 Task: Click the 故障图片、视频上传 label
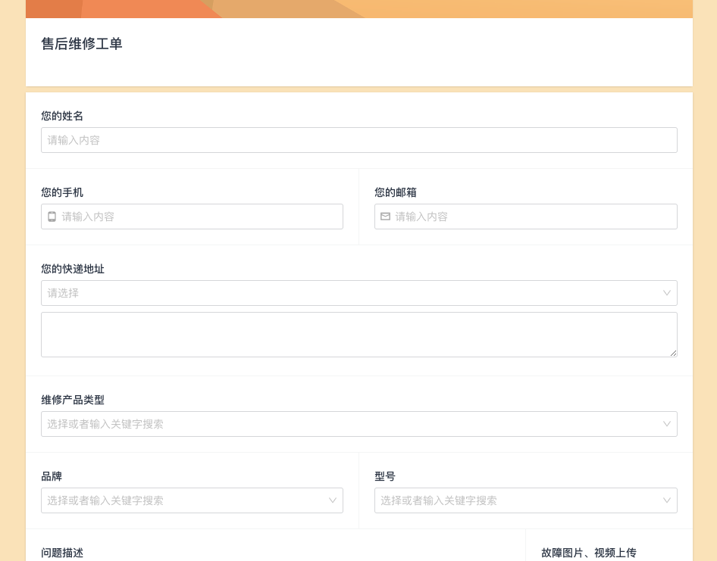pos(588,553)
